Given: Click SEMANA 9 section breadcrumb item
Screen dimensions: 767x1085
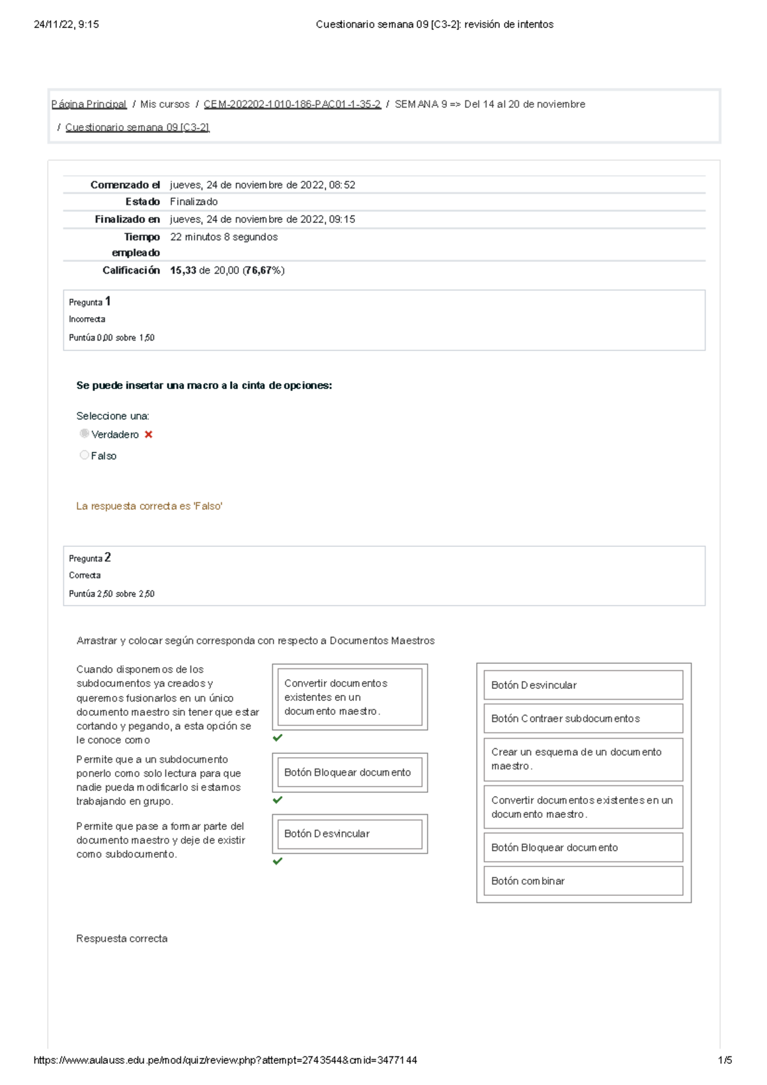Looking at the screenshot, I should [x=490, y=104].
